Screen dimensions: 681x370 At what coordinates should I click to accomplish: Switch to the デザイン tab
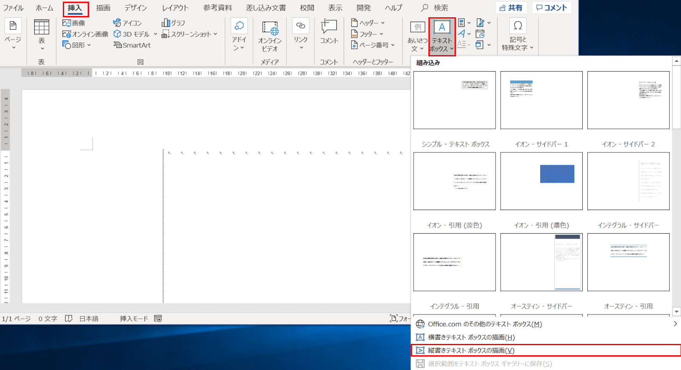pyautogui.click(x=136, y=8)
